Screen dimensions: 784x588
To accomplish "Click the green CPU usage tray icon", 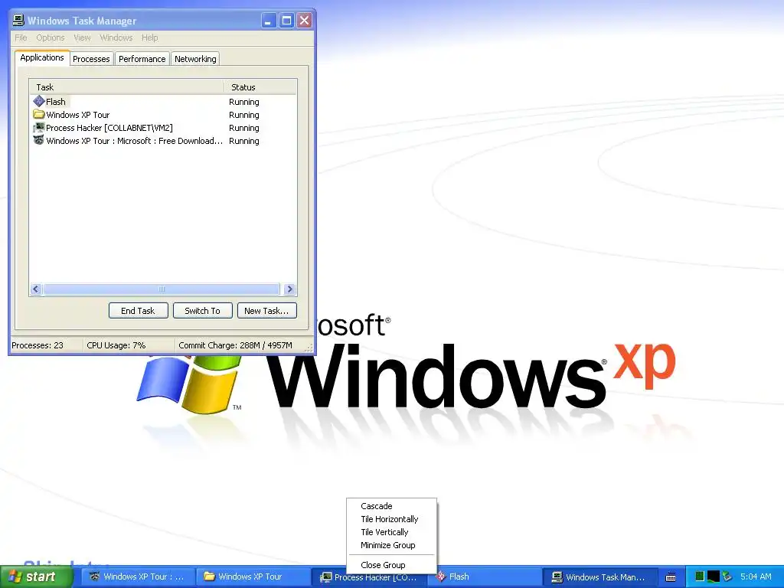I will pos(700,577).
